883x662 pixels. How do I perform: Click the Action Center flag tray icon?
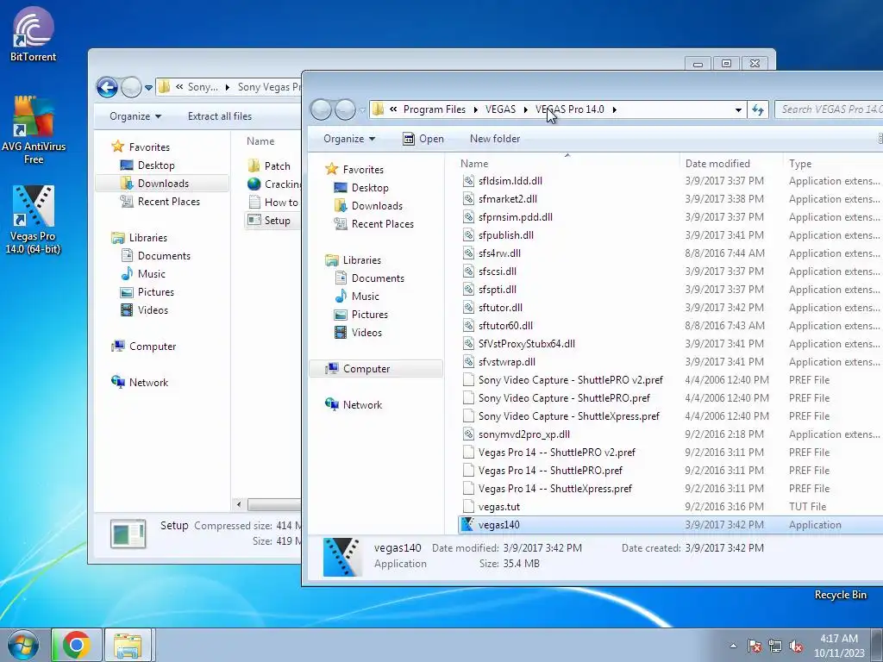click(x=755, y=646)
